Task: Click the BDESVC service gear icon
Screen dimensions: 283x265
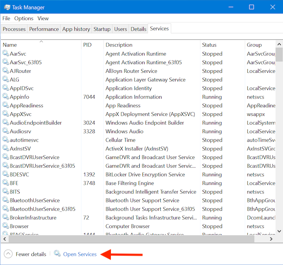Action: tap(6, 174)
